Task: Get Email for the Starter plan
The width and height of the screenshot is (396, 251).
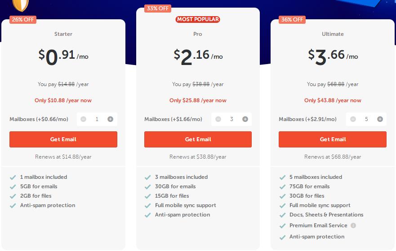Action: 63,139
